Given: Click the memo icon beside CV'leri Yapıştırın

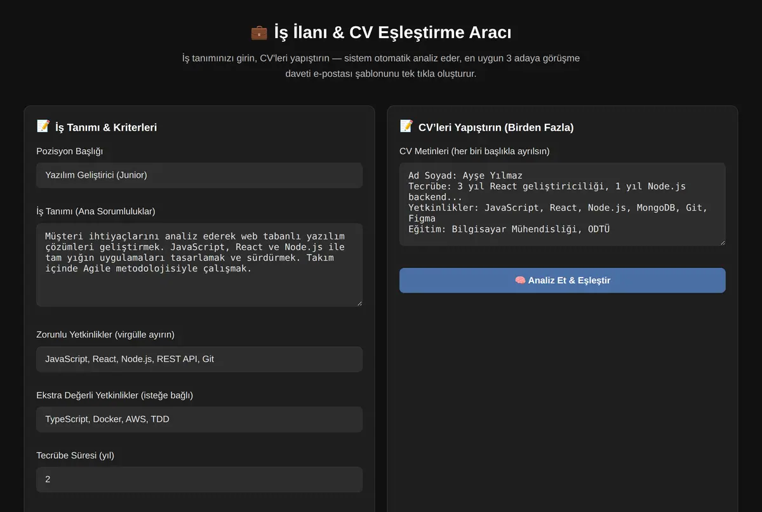Looking at the screenshot, I should coord(406,126).
